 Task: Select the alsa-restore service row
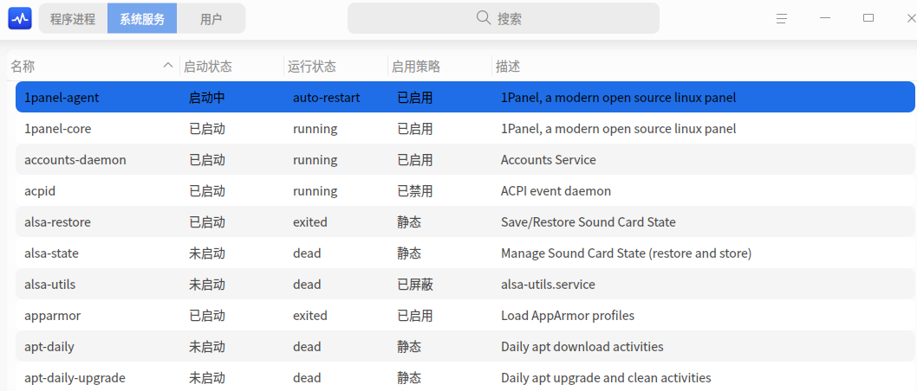point(465,221)
